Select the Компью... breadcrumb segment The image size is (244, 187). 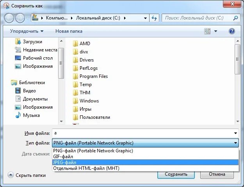click(57, 18)
